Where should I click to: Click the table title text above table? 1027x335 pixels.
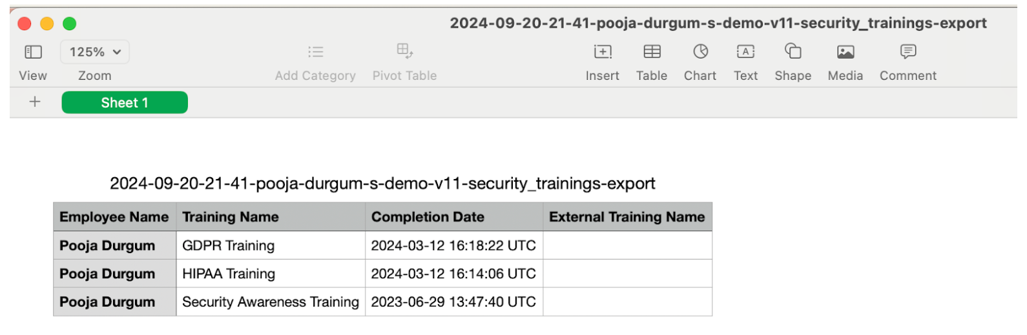382,184
